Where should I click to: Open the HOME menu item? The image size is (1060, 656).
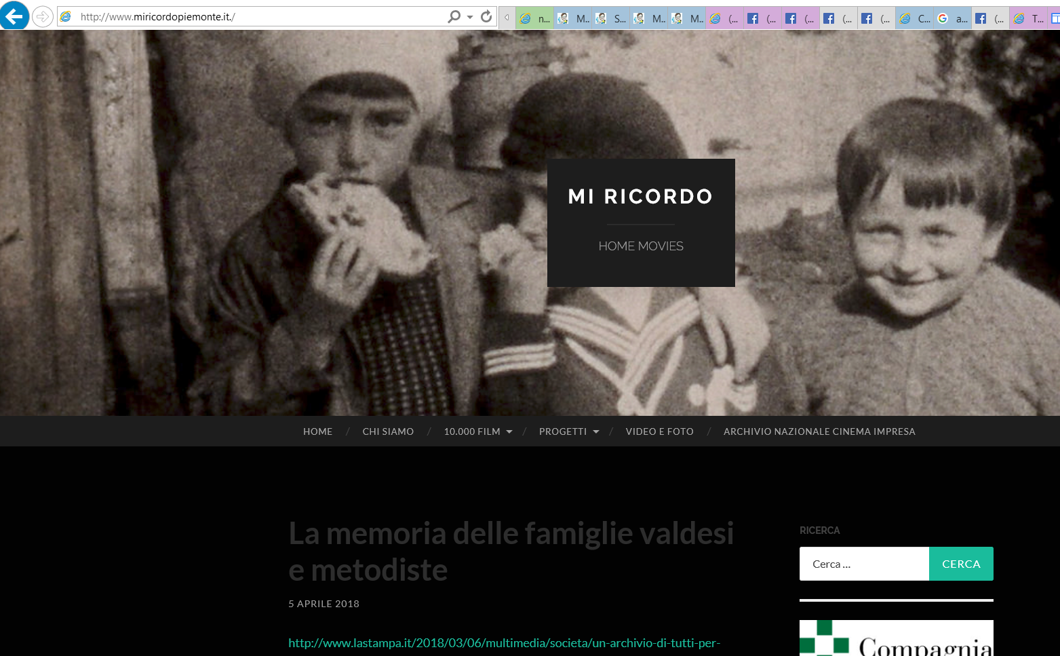[317, 431]
